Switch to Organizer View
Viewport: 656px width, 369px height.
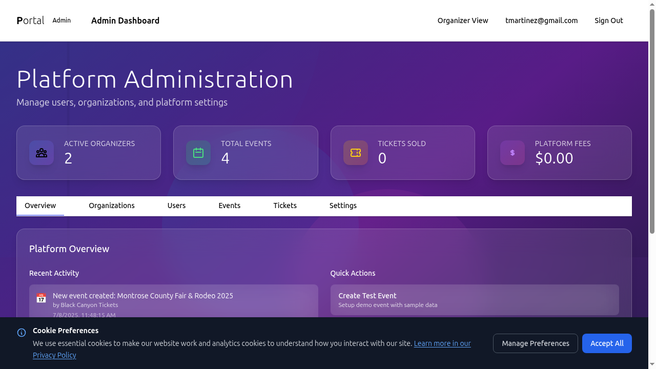click(463, 20)
